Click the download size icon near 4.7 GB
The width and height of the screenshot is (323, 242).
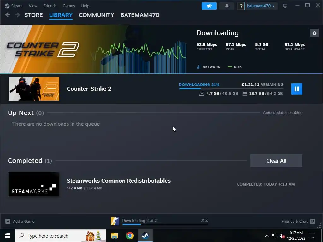click(202, 93)
